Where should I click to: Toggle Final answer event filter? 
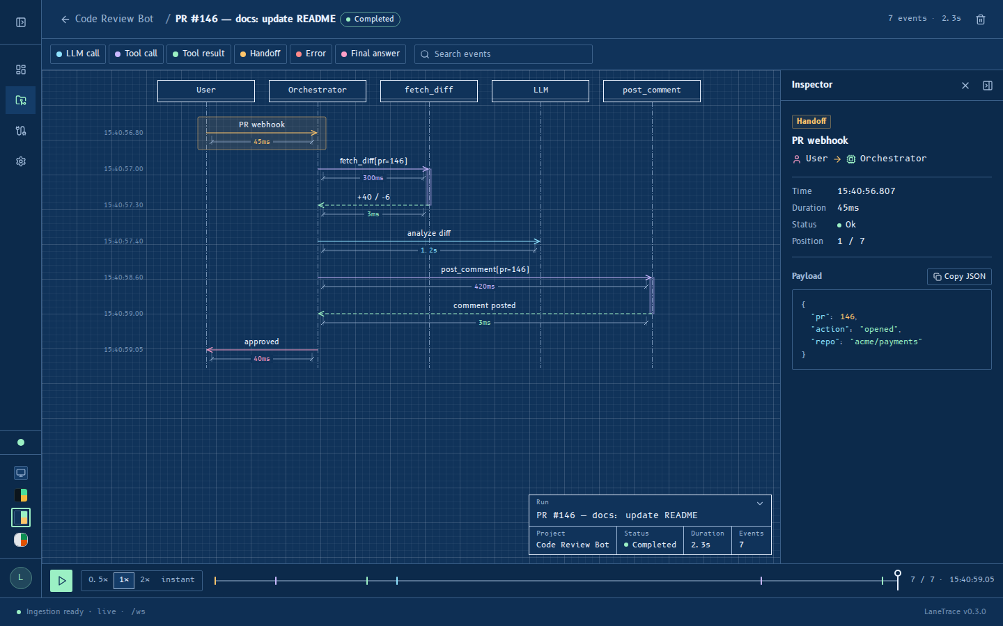point(371,54)
